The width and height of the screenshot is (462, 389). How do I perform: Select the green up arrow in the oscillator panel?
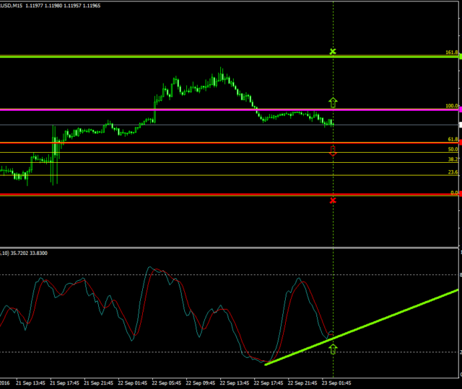[333, 349]
